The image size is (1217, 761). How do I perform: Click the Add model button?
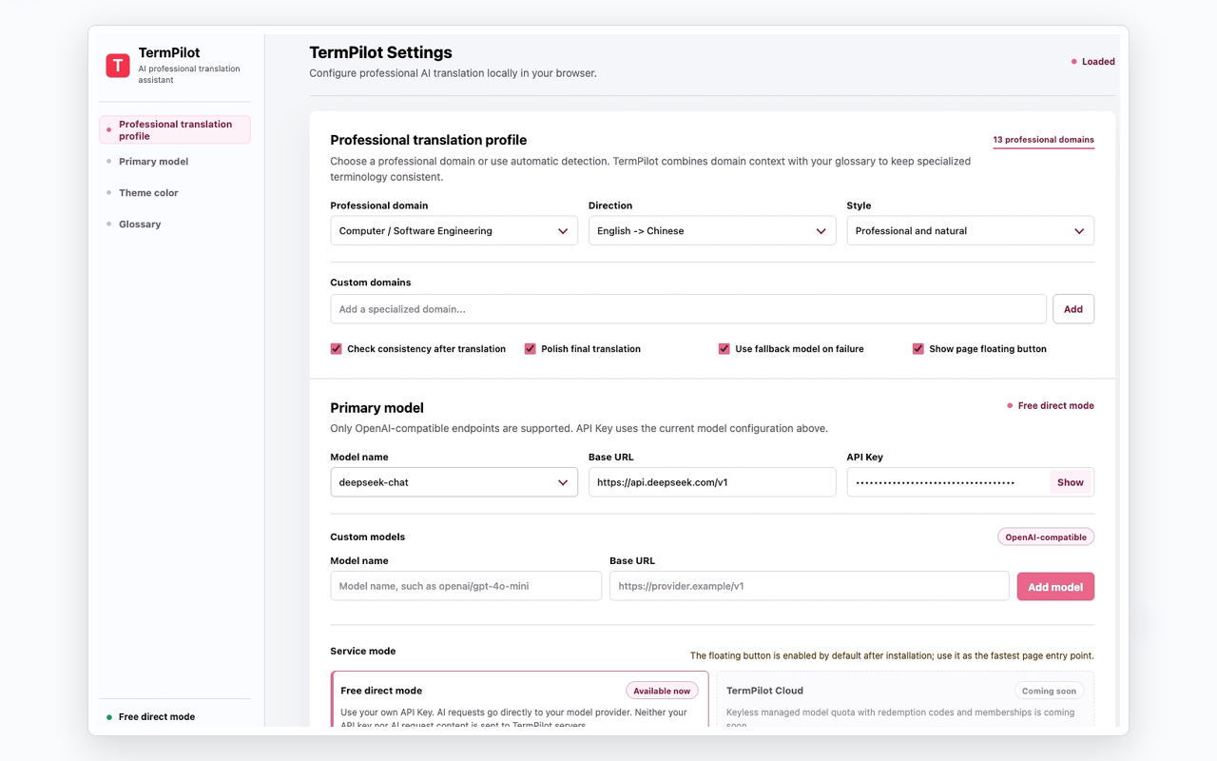pos(1055,587)
